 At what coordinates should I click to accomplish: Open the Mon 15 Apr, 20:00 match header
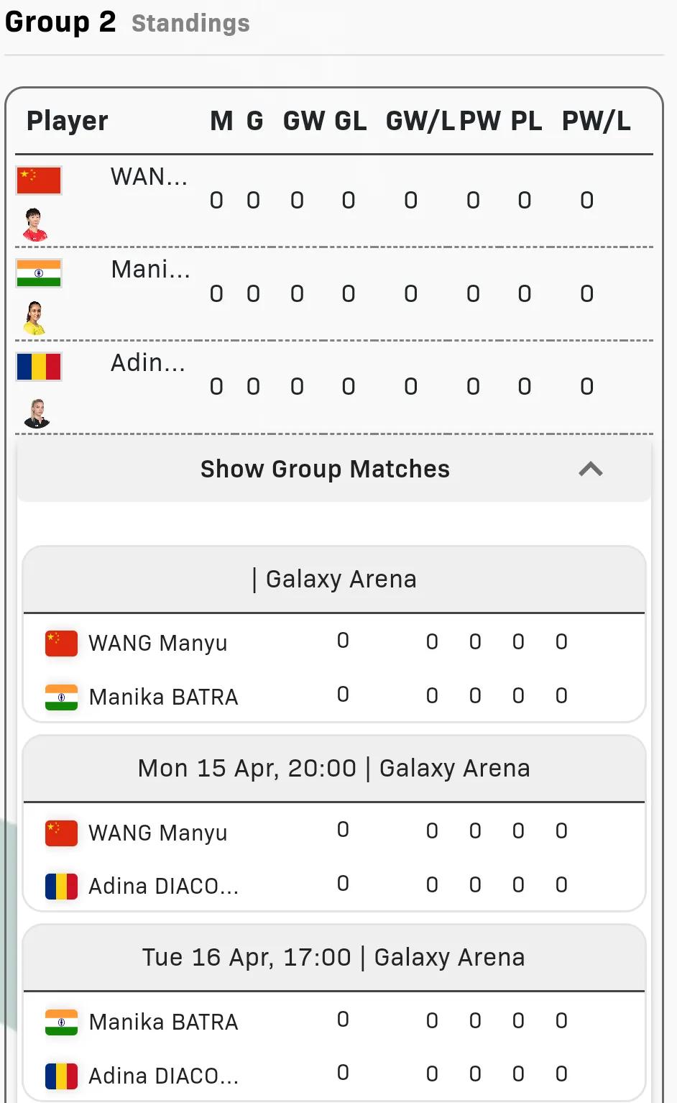(x=334, y=769)
